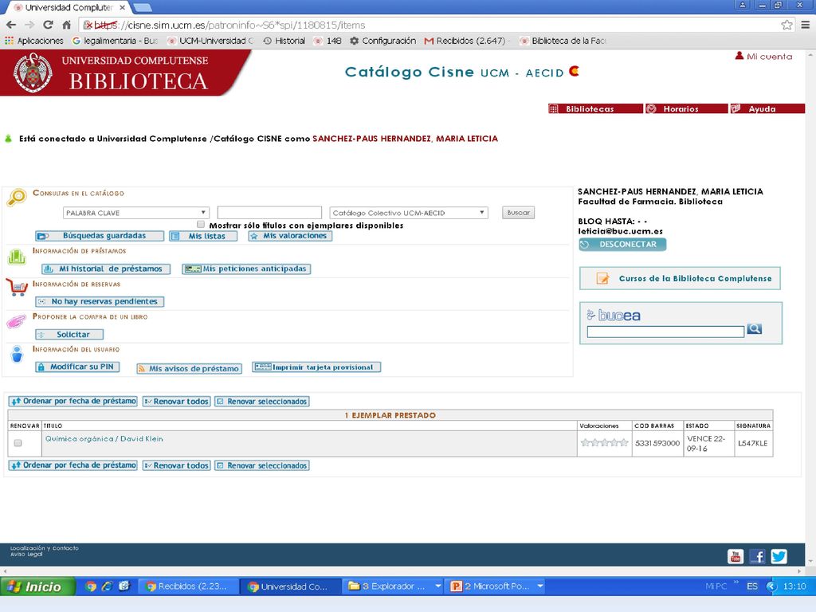816x612 pixels.
Task: Click top Ordenar por fecha de préstamo
Action: tap(73, 401)
